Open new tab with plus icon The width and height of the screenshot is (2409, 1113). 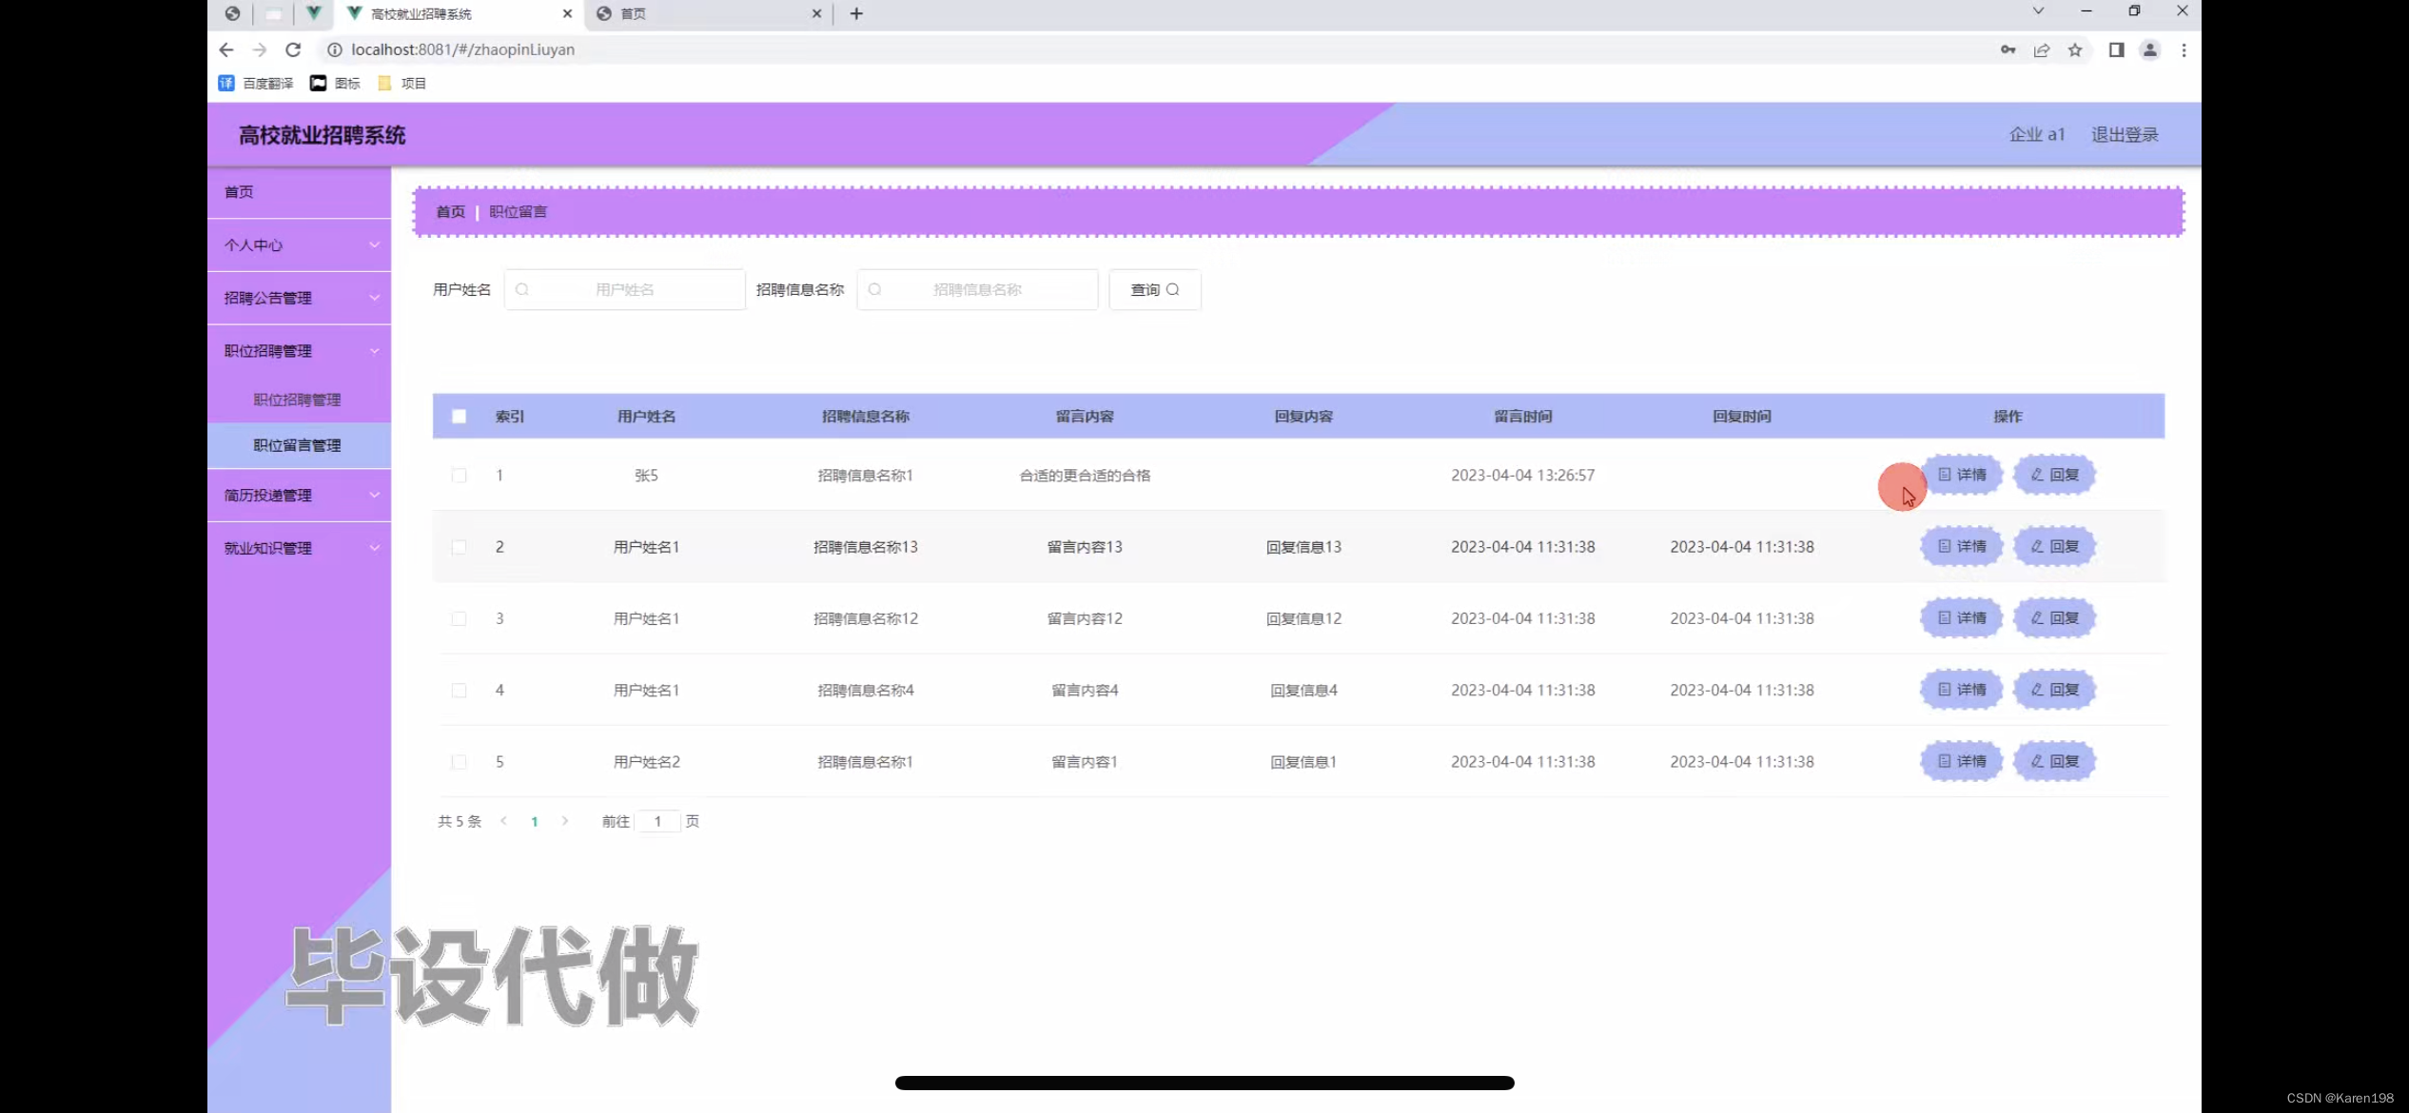click(856, 13)
